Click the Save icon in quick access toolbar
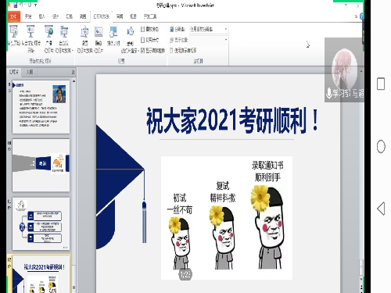 tap(16, 5)
